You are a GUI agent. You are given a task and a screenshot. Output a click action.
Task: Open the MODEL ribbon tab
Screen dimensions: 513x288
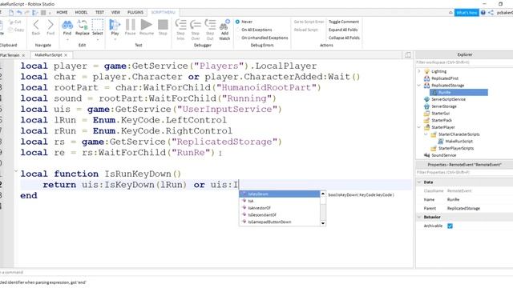tap(81, 13)
